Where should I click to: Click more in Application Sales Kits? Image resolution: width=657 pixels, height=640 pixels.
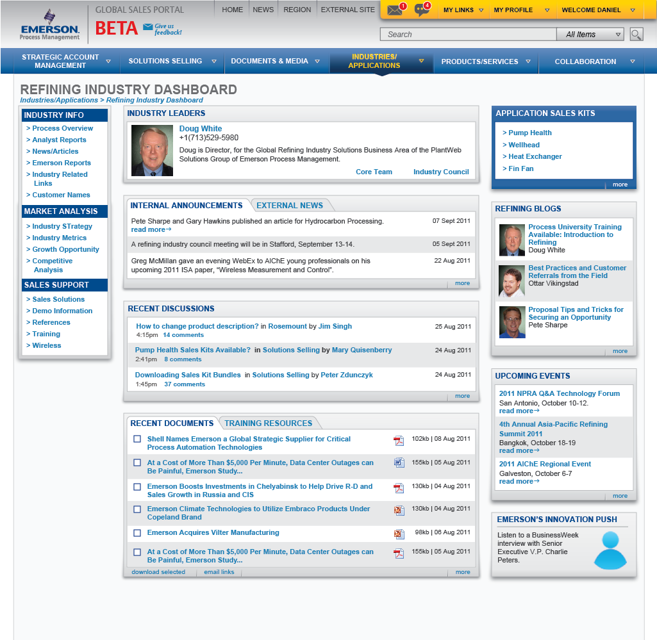pyautogui.click(x=620, y=185)
